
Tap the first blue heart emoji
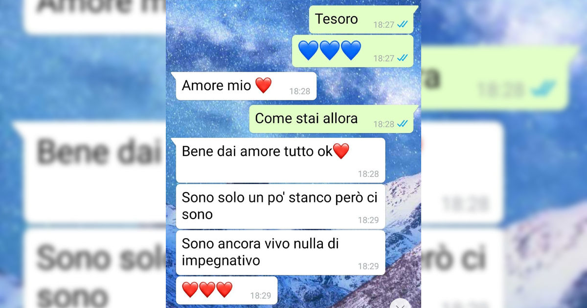(x=308, y=50)
